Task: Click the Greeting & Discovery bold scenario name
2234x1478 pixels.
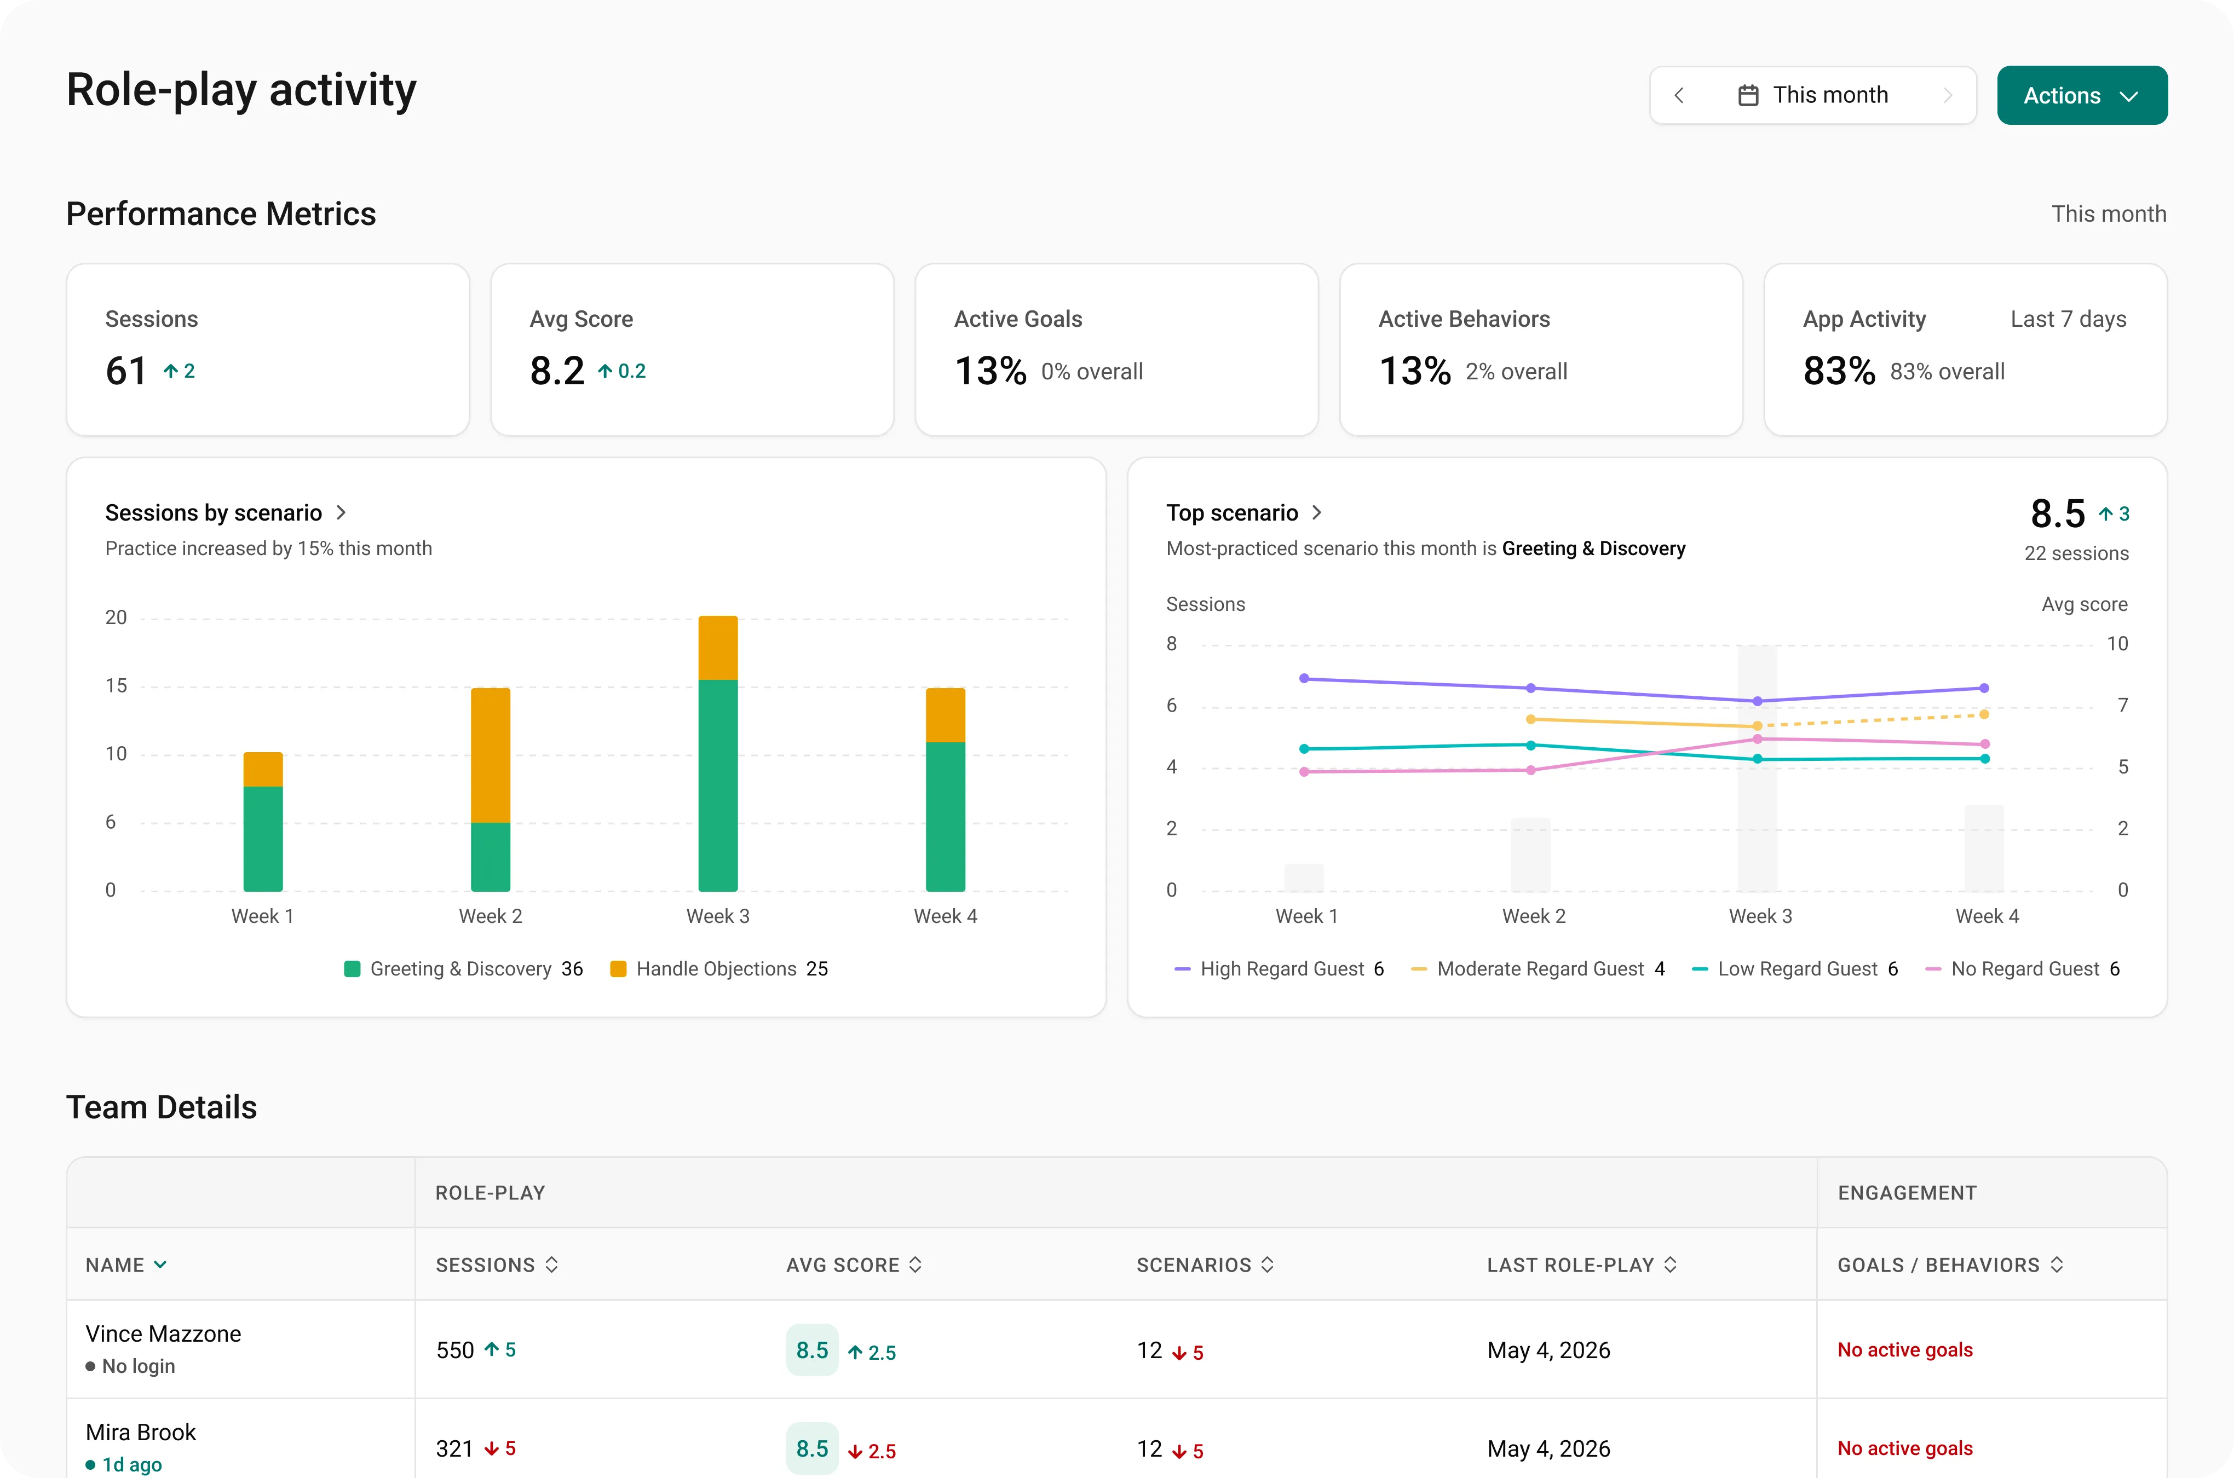Action: coord(1594,549)
